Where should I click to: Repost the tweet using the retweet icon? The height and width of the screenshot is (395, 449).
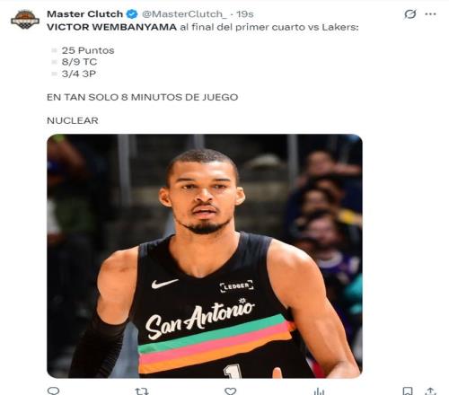coord(142,391)
